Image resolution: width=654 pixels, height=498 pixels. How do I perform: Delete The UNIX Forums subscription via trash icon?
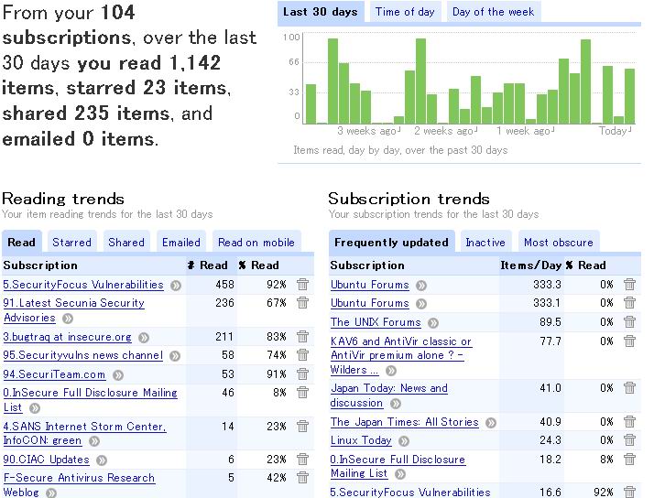coord(629,321)
